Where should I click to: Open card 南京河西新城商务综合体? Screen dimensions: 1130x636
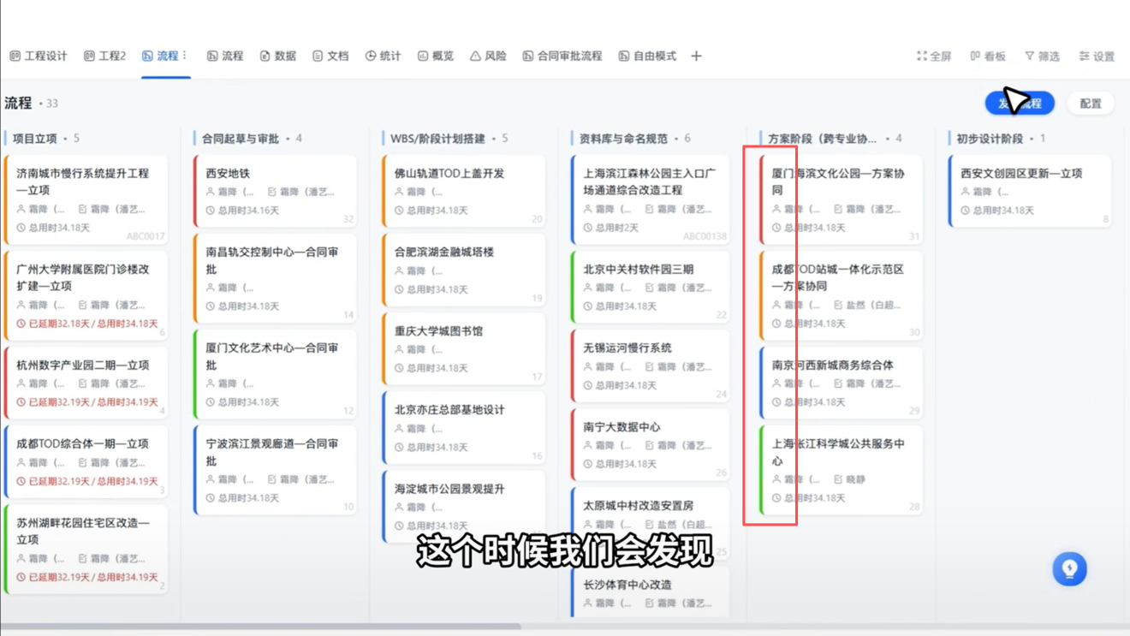point(841,382)
